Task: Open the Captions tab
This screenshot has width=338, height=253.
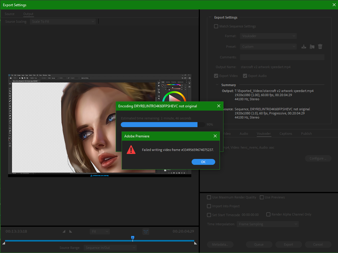Action: pos(286,134)
